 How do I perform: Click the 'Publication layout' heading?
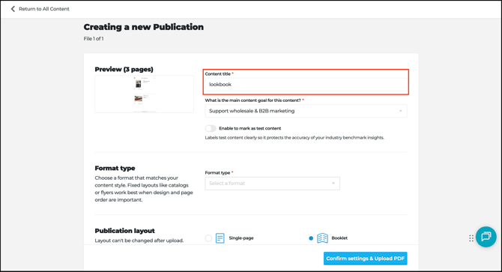click(124, 231)
